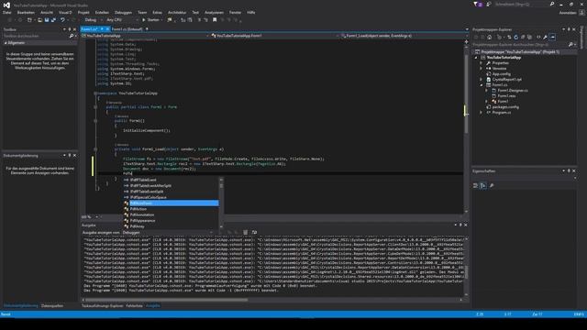
Task: Switch to the Fehlerliste tab
Action: (134, 305)
